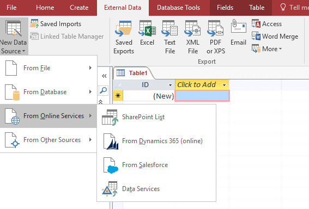Start Word Merge export
Screen dimensions: 309x209
click(275, 36)
